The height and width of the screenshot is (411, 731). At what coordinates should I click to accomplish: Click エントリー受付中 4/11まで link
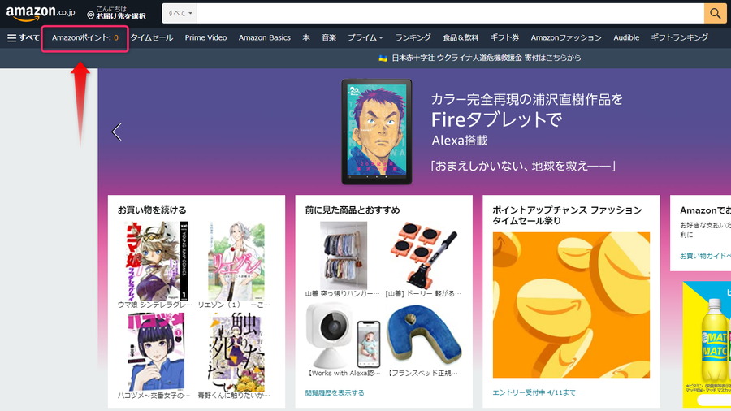[534, 392]
